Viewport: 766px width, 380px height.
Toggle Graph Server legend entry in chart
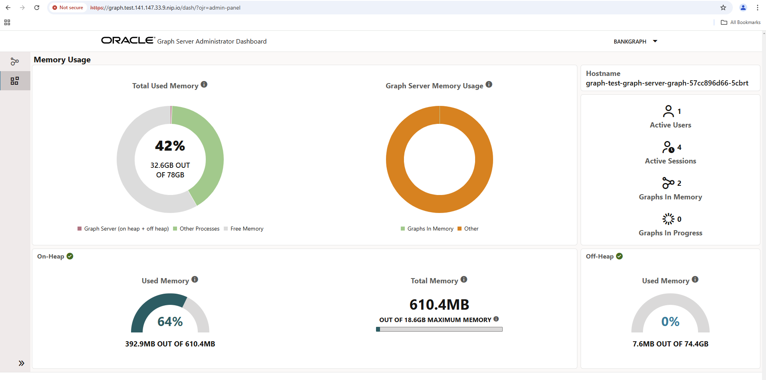[x=123, y=229]
